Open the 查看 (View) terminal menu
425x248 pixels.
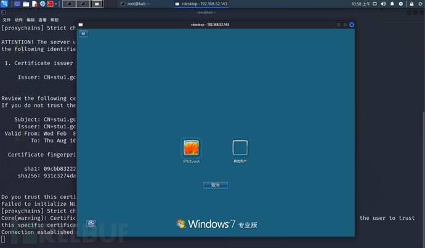(x=42, y=20)
